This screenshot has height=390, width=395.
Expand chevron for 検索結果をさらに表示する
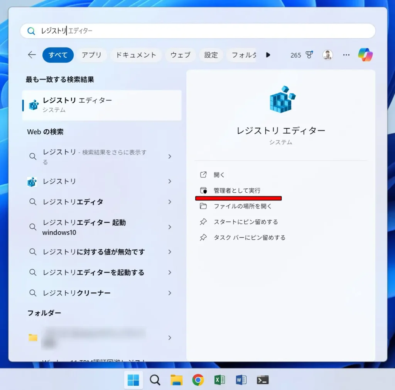pyautogui.click(x=170, y=156)
